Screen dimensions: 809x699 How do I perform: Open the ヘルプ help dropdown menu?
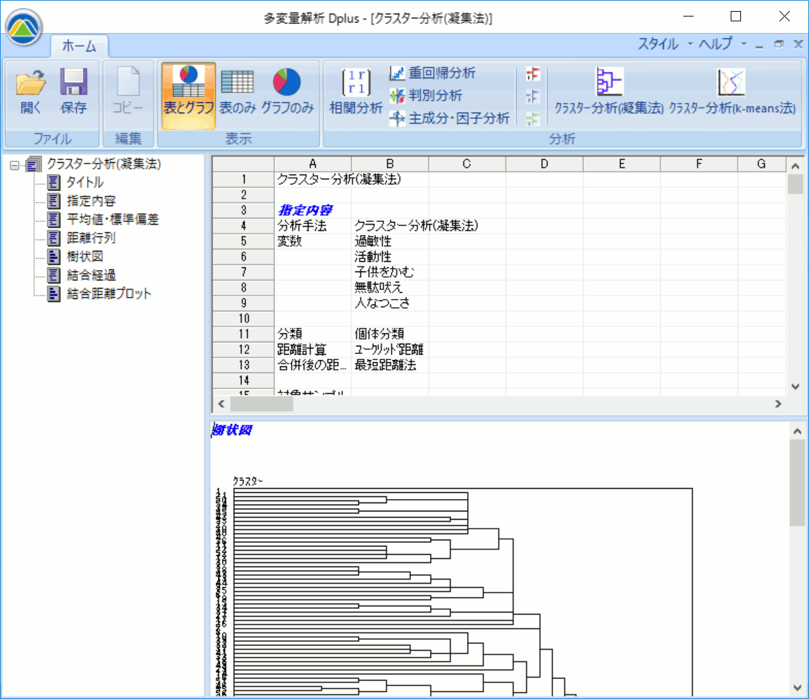[x=722, y=44]
